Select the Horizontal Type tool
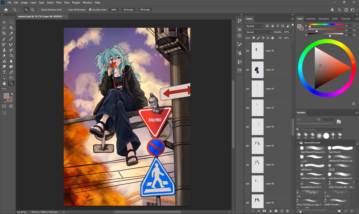The height and width of the screenshot is (214, 359). tap(4, 72)
